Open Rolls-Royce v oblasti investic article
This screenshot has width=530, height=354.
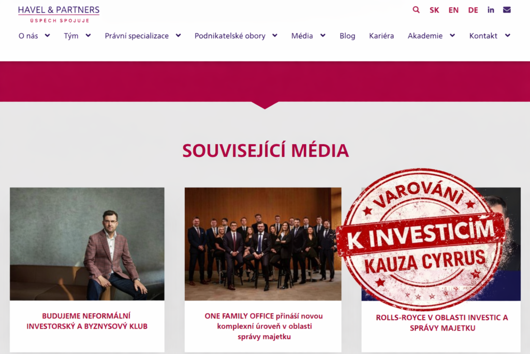(x=442, y=323)
